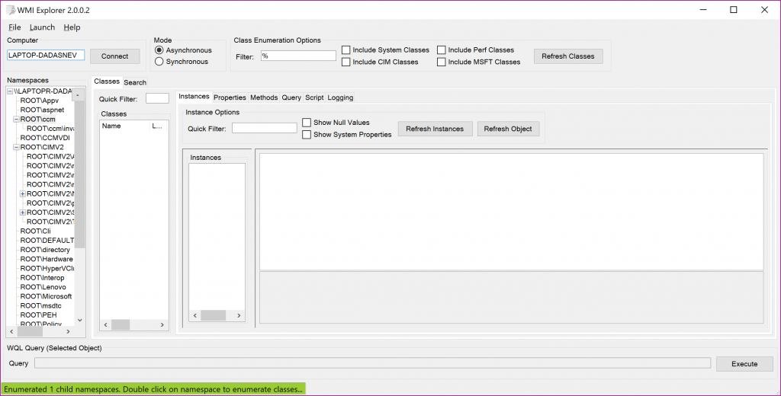This screenshot has height=396, width=781.
Task: Click Refresh Object button
Action: click(508, 129)
